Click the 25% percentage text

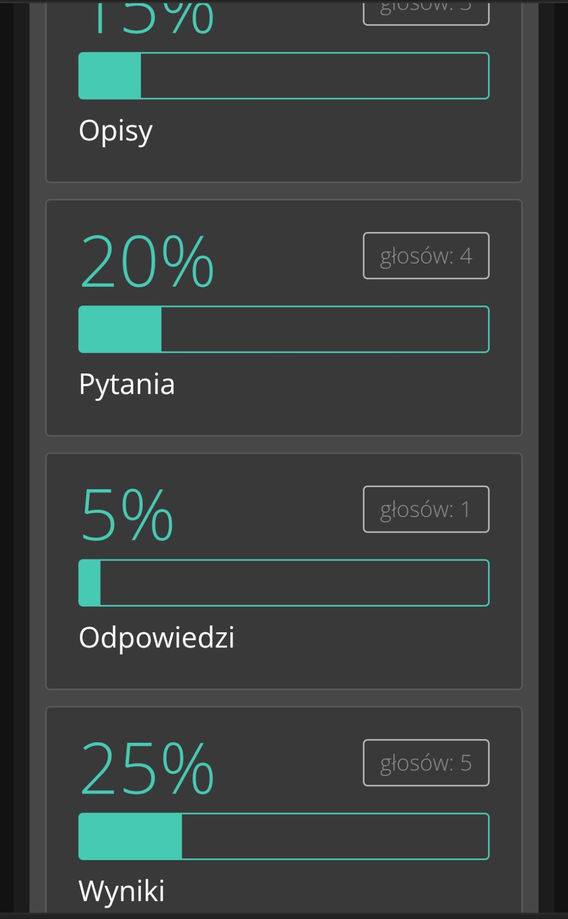tap(147, 769)
